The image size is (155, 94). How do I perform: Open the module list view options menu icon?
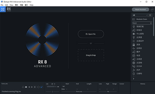(150, 15)
